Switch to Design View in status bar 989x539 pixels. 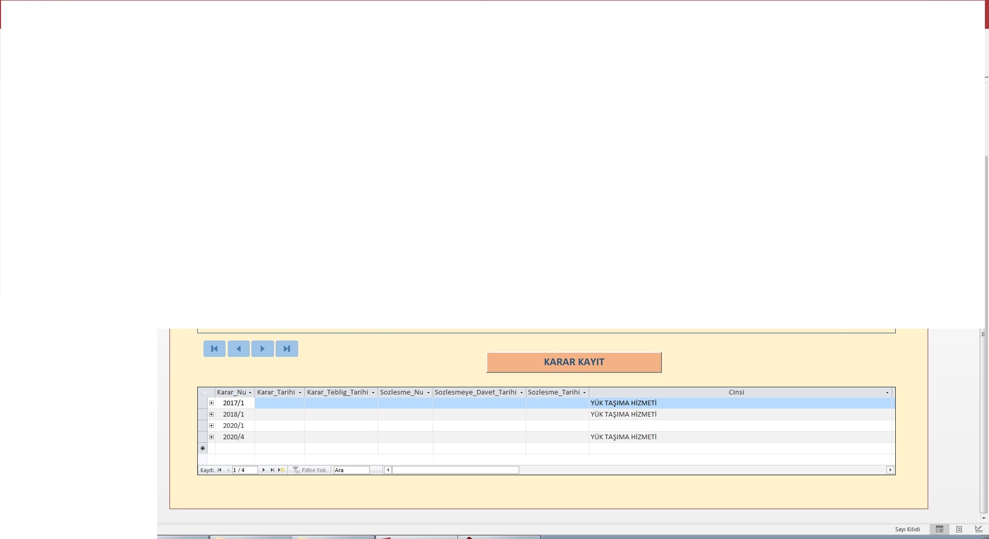(978, 529)
